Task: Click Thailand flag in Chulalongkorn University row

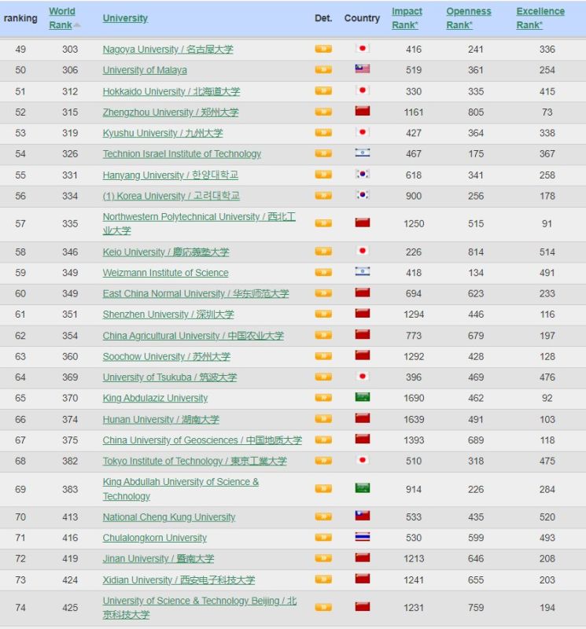Action: tap(363, 537)
